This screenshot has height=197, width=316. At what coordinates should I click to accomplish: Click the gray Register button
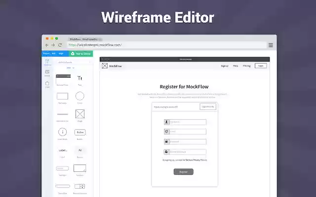tap(184, 172)
